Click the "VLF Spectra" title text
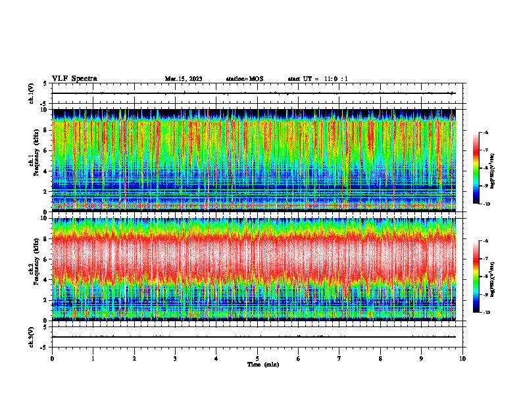Screen dimensions: 521x402 pos(74,79)
